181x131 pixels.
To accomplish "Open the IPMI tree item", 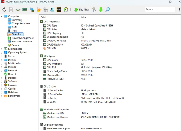I will pos(14,31).
